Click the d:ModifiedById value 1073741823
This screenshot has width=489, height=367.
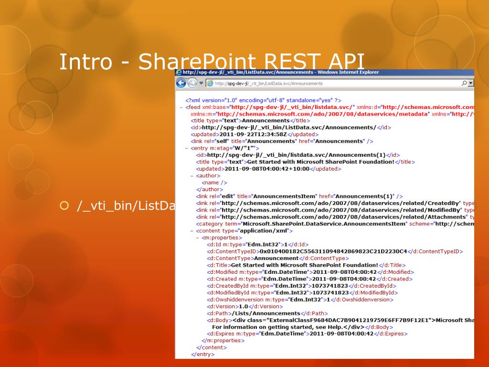pos(330,293)
